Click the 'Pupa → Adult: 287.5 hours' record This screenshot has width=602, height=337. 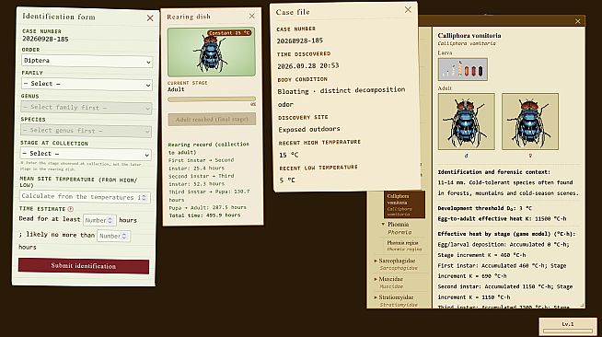pos(207,207)
